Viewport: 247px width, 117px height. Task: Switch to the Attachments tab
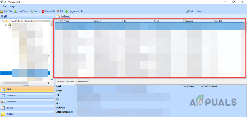click(83, 82)
